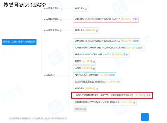Image resolution: width=167 pixels, height=123 pixels.
Task: Click the 香港 tag on BRIZAN CHINA
Action: click(x=125, y=55)
